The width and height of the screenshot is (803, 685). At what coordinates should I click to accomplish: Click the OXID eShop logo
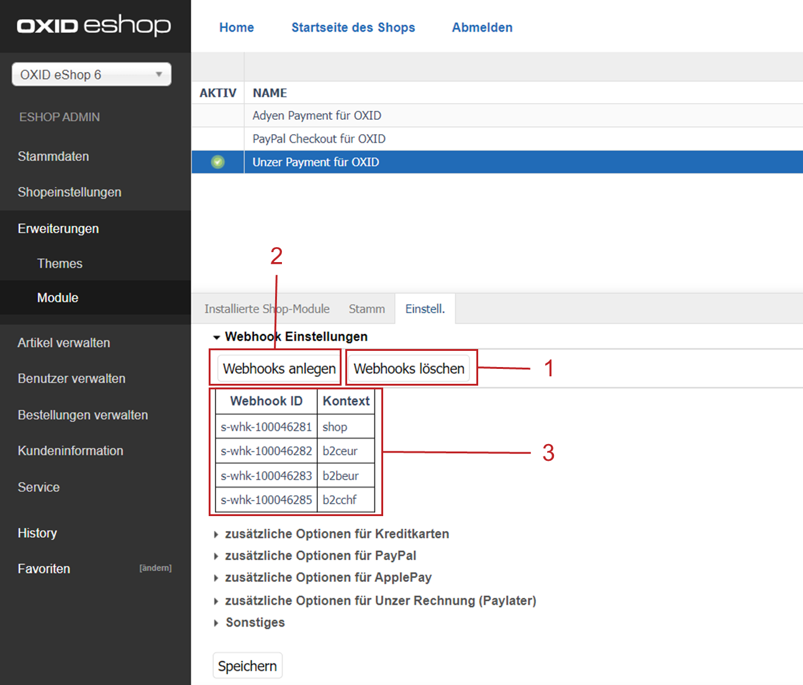coord(94,25)
